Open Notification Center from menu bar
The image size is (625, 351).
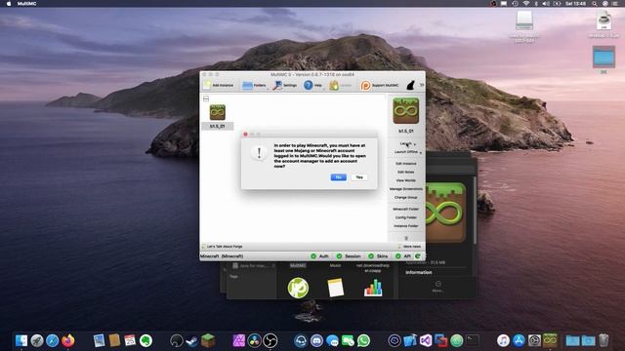tap(615, 4)
